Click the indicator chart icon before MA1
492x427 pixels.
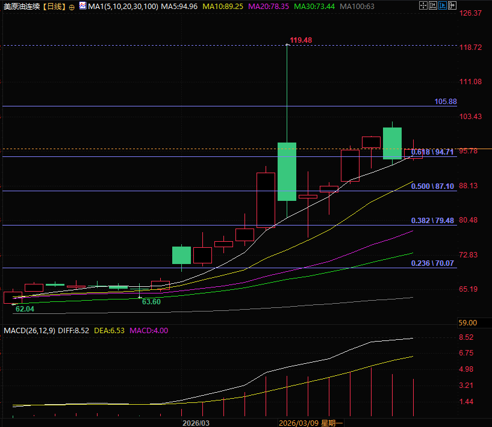point(83,6)
